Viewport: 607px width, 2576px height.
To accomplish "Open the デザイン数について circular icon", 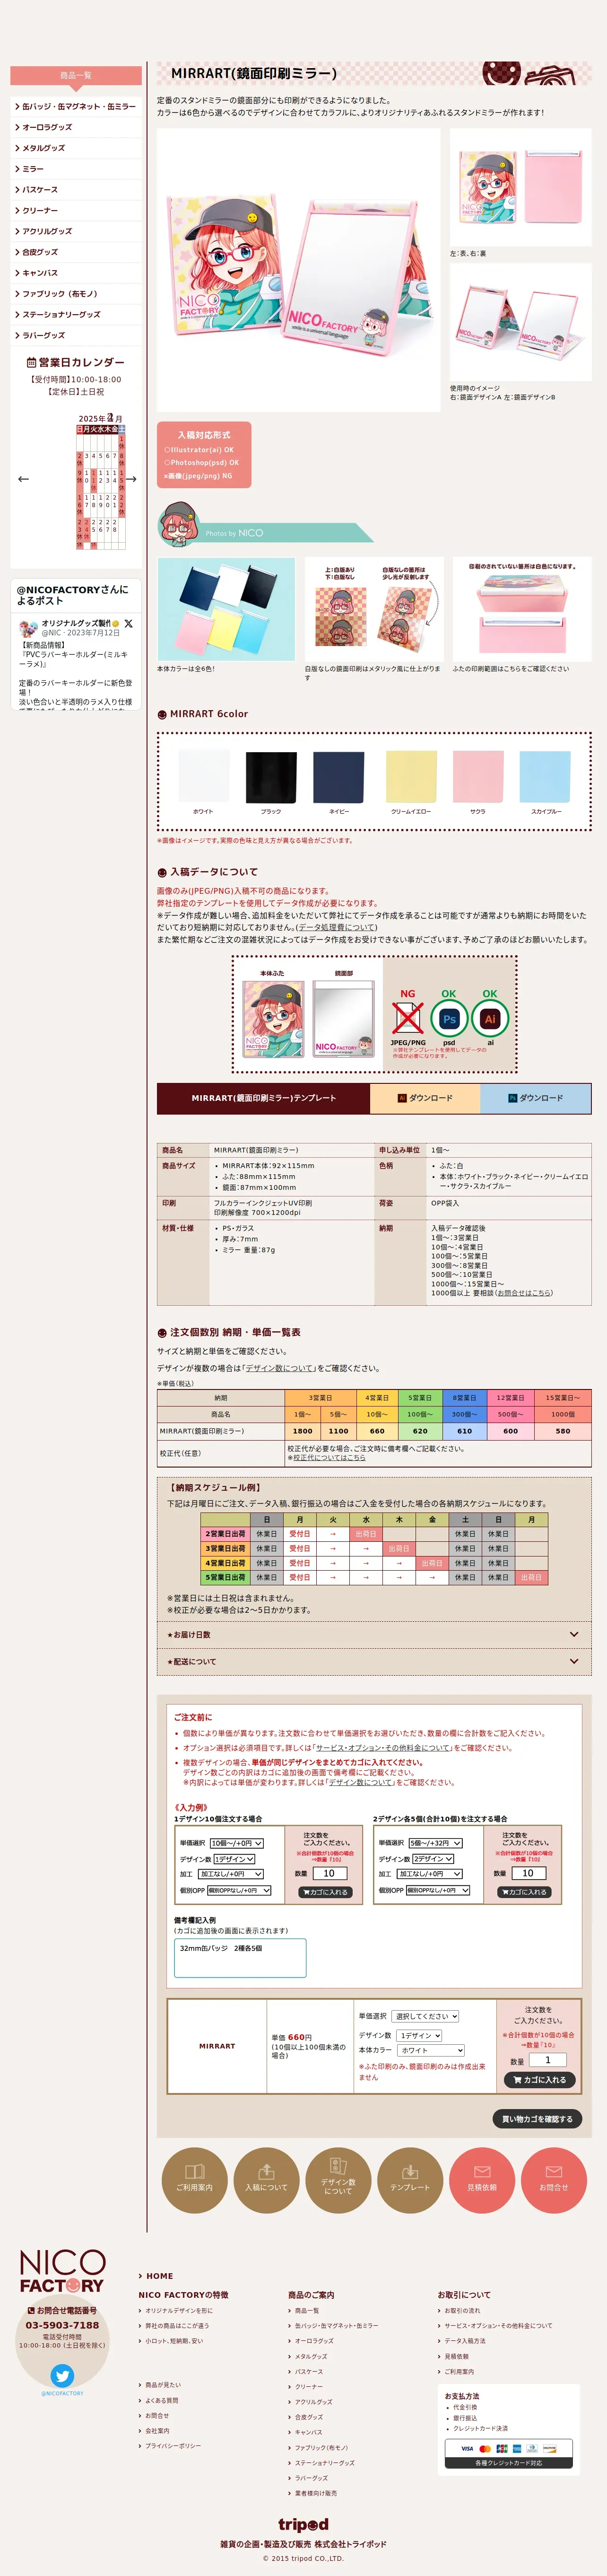I will (338, 2180).
